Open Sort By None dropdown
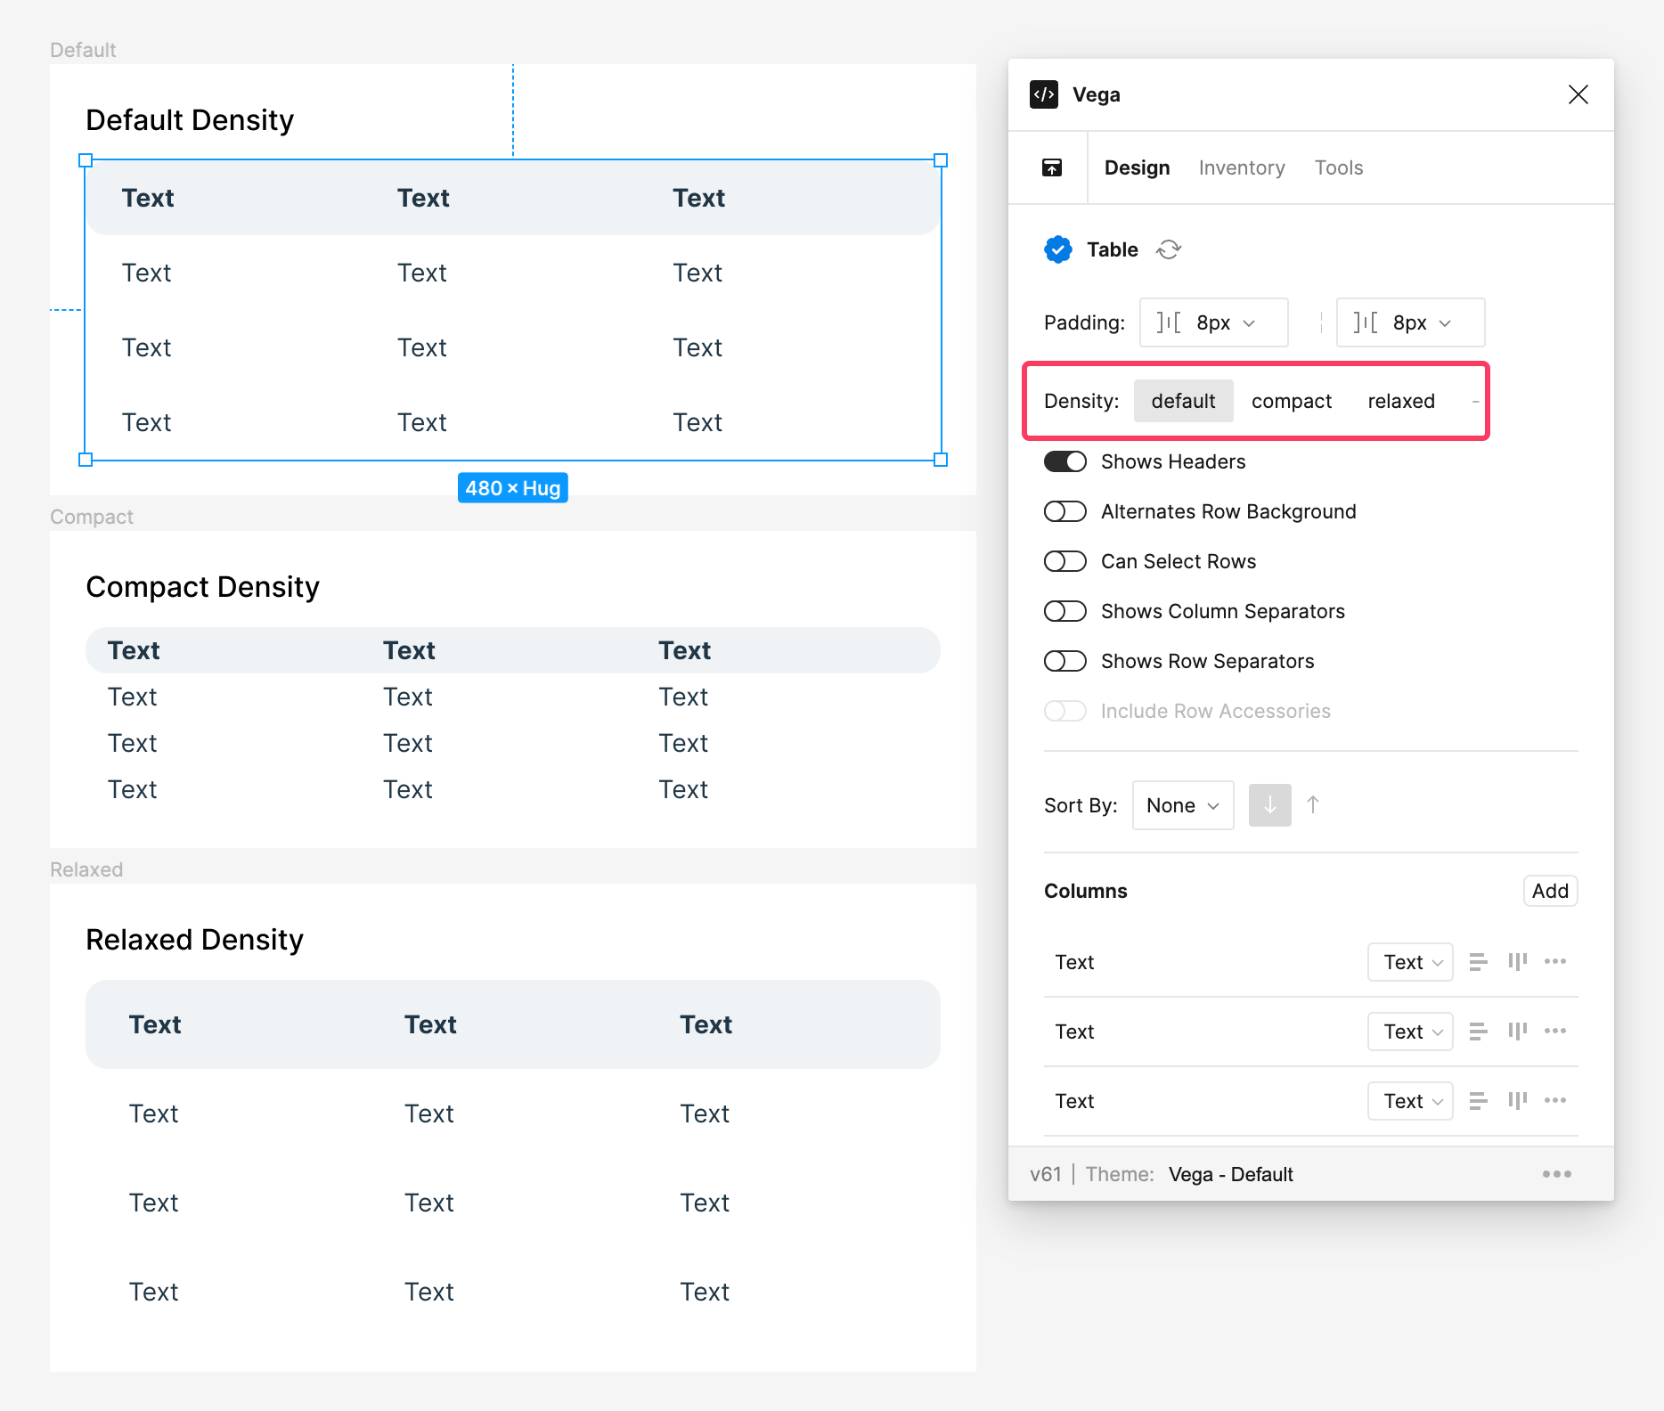Screen dimensions: 1664x1411 click(x=1183, y=805)
